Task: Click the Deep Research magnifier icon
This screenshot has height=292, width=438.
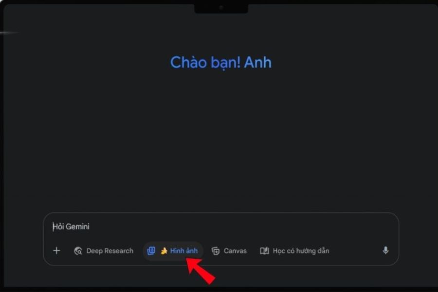Action: (x=78, y=251)
